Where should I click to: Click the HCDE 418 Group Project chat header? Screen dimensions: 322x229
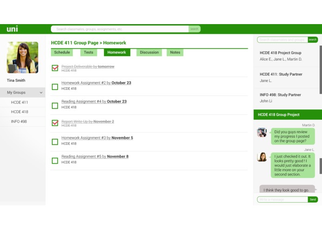point(288,114)
